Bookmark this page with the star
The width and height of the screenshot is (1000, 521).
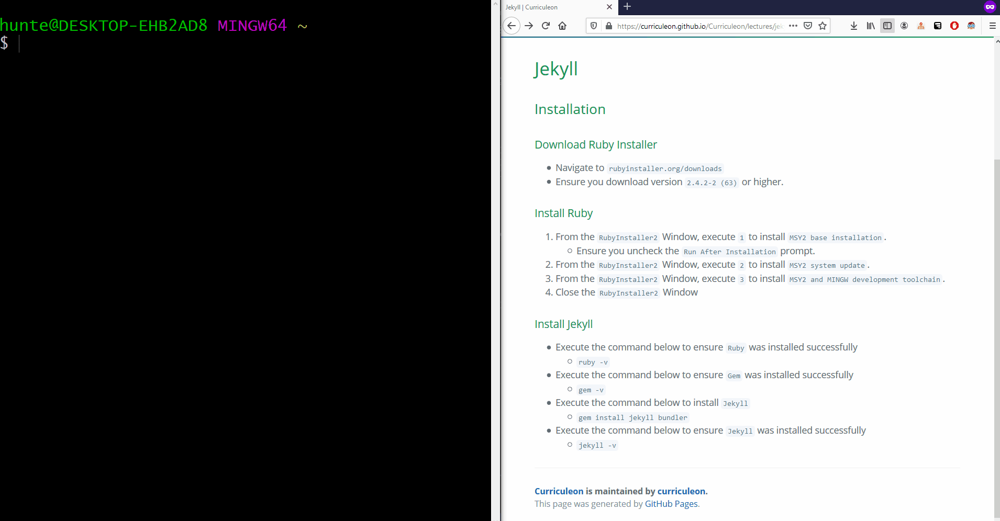click(x=822, y=26)
